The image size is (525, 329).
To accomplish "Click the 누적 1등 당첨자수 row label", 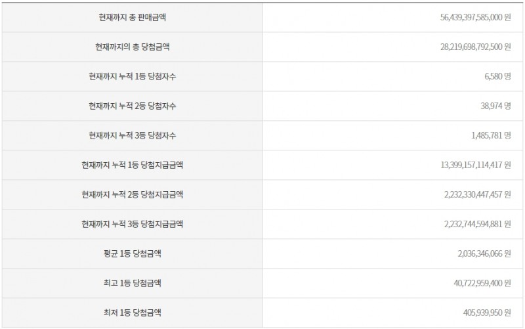I will coord(132,76).
